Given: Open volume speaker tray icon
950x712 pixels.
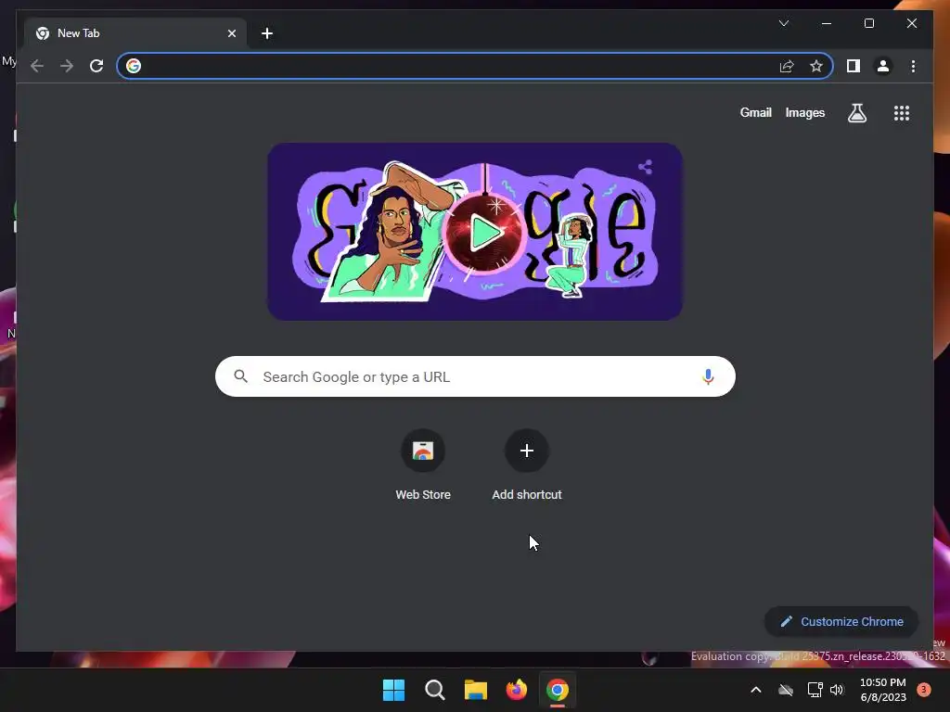Looking at the screenshot, I should [837, 690].
